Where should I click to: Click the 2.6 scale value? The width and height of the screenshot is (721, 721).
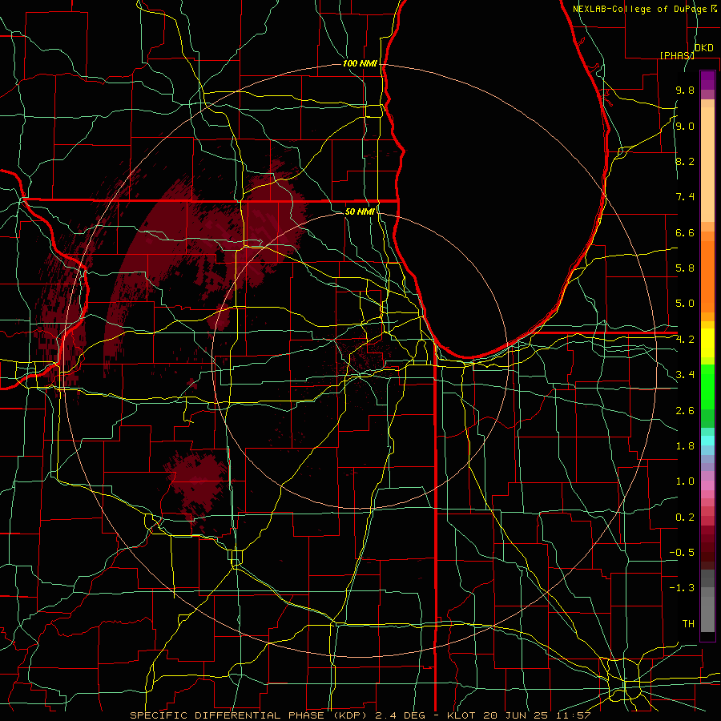(x=685, y=411)
